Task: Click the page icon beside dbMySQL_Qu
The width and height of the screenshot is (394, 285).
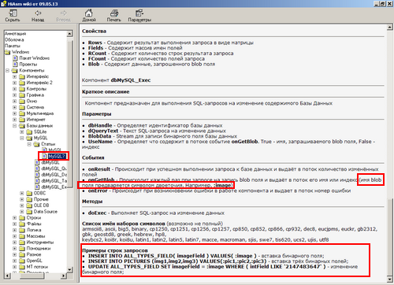Action: coord(37,168)
